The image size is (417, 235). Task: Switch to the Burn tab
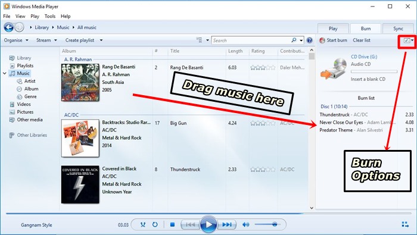pyautogui.click(x=366, y=29)
